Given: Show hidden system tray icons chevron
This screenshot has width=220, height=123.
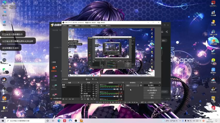Looking at the screenshot, I should [180, 121].
